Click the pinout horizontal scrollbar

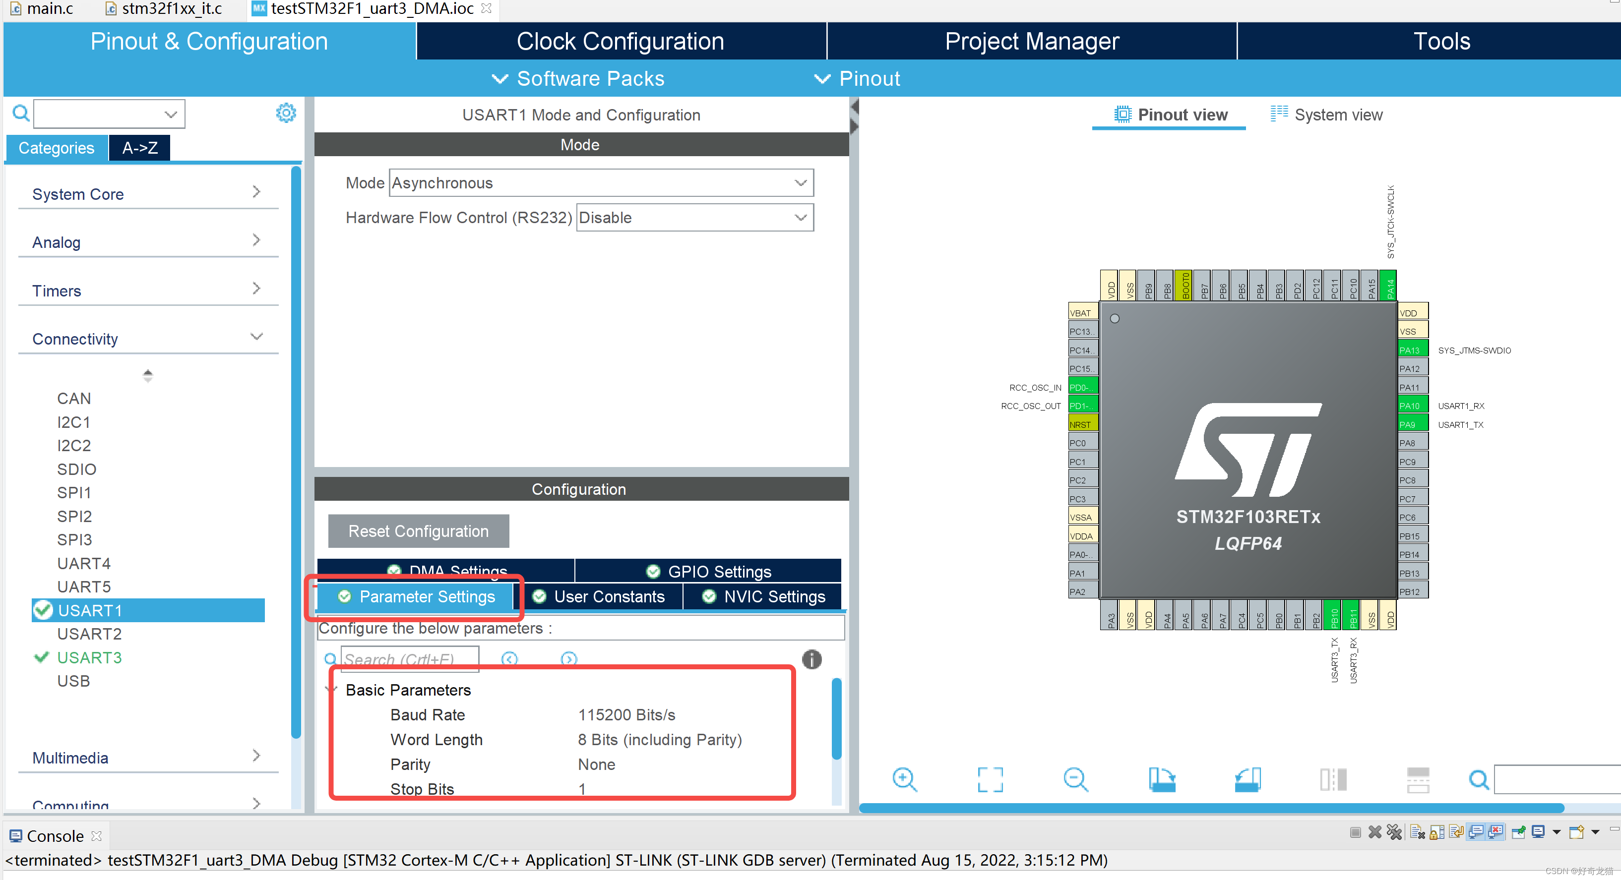click(x=1211, y=808)
